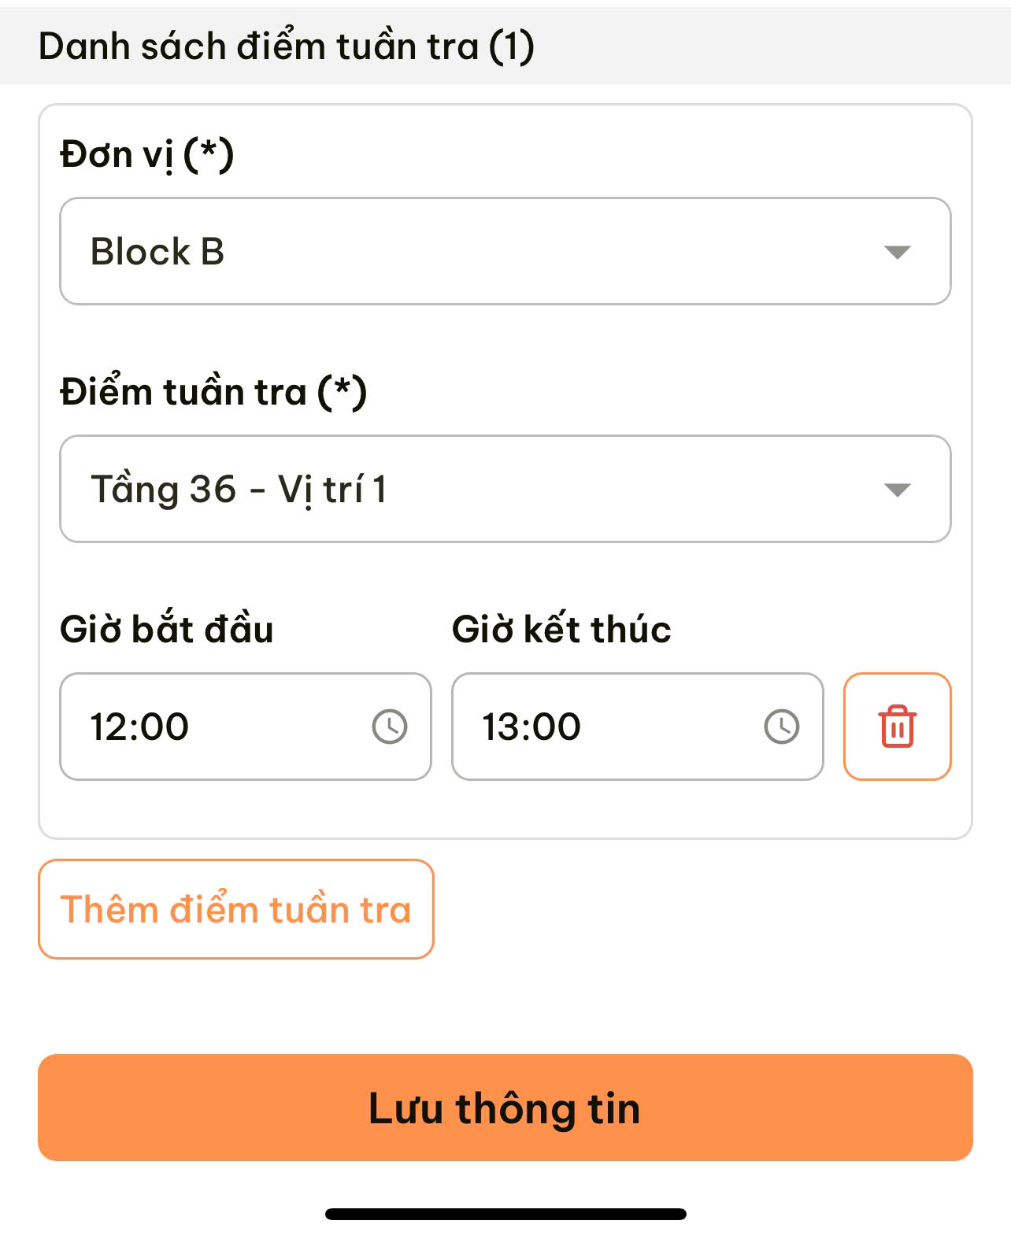Expand the Điểm tuần tra dropdown arrow
1011x1239 pixels.
[x=897, y=490]
